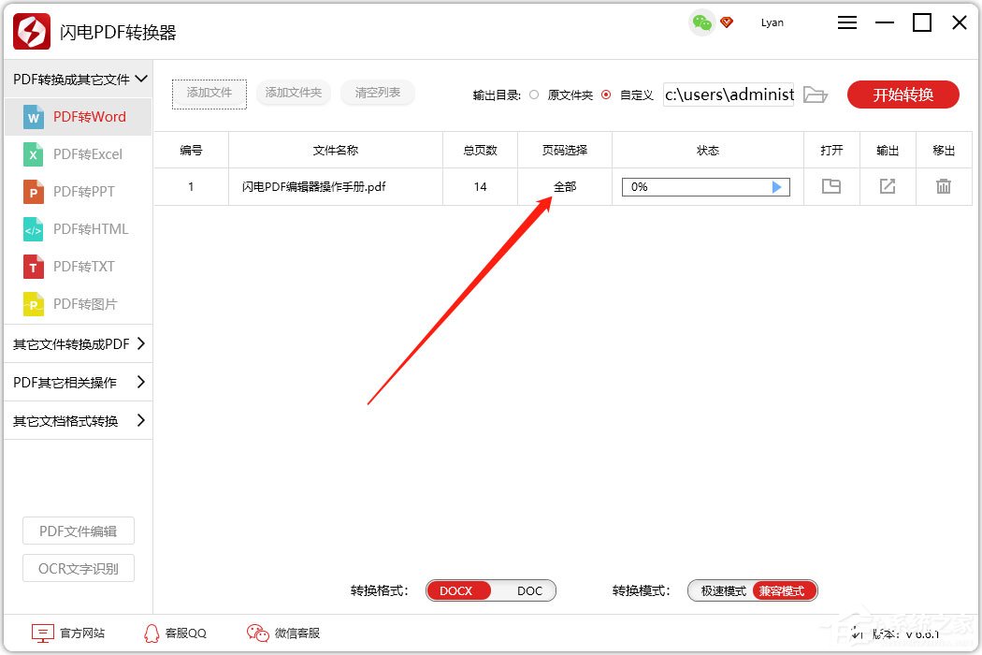Select the 原文件夹 output option

[x=534, y=94]
